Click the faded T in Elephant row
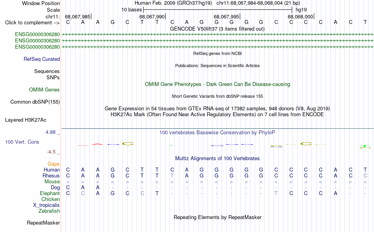The image size is (374, 232). pos(276,193)
